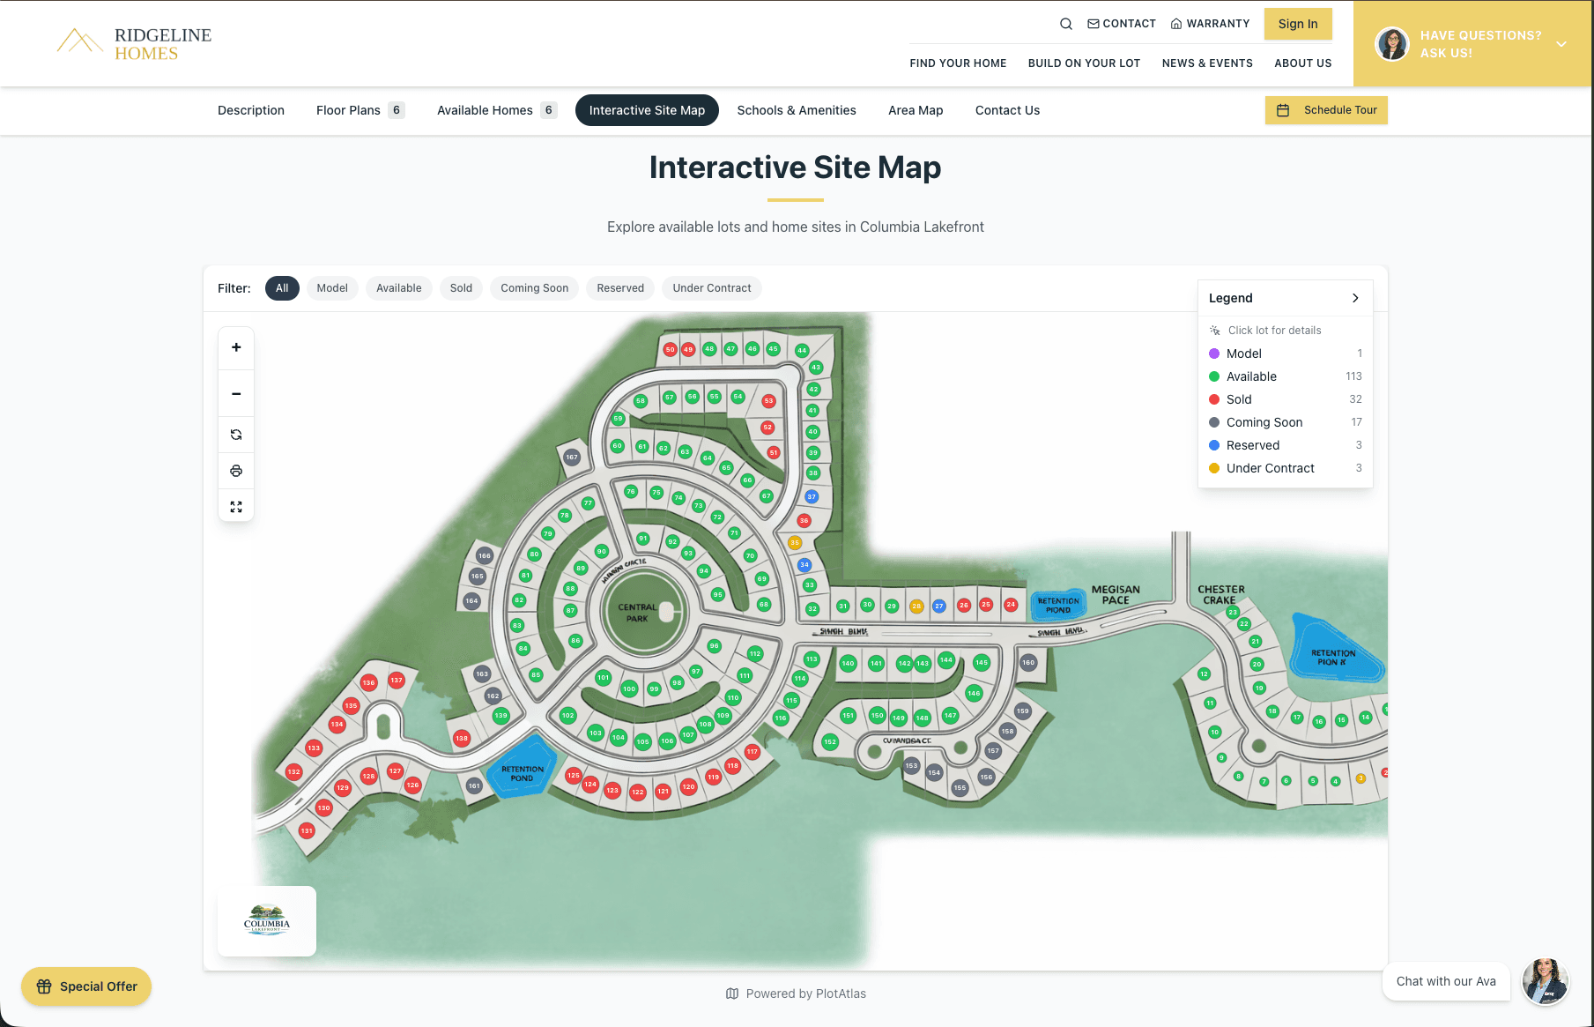Screen dimensions: 1594x1027
Task: Click the purple Model legend dot
Action: (1214, 353)
